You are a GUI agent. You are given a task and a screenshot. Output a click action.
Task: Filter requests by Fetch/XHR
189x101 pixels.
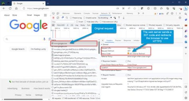coord(61,25)
